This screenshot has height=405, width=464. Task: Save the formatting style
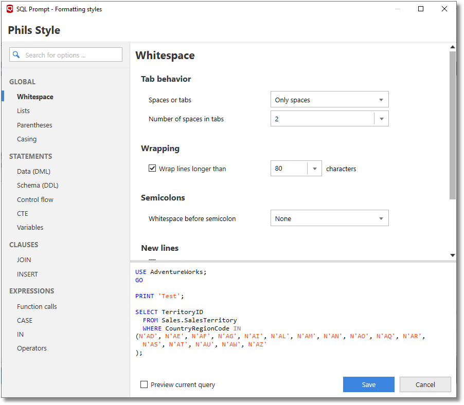tap(369, 384)
